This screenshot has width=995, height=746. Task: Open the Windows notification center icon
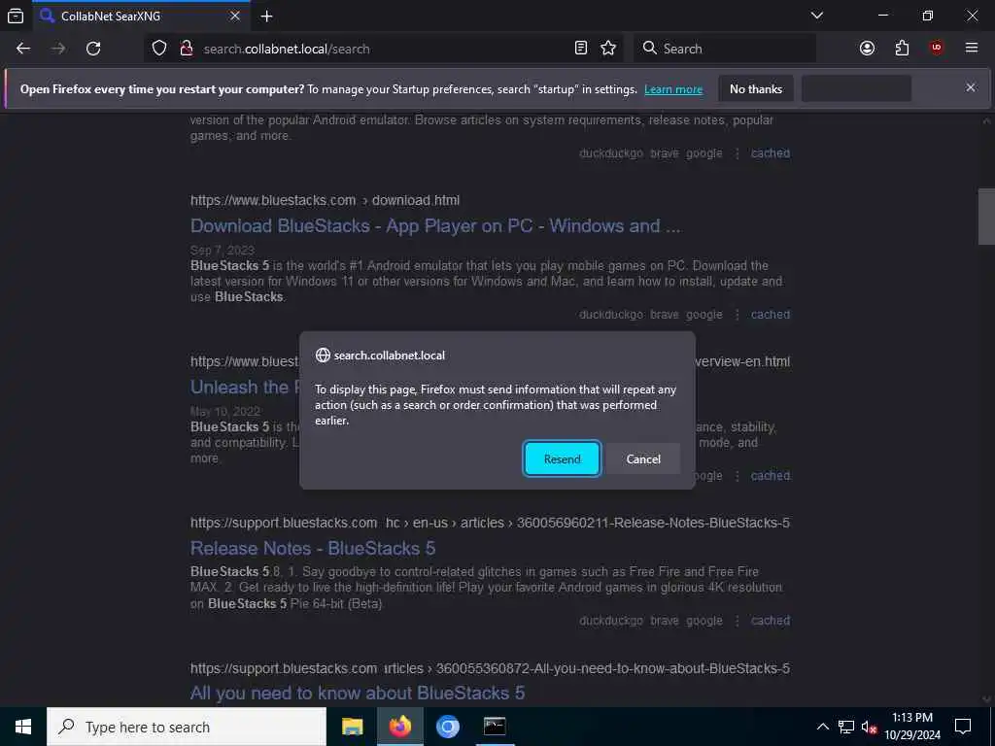pos(963,727)
